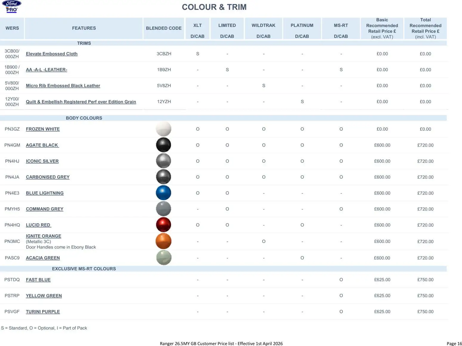Open the IGNITE ORANGE link
This screenshot has height=346, width=462.
(x=44, y=236)
